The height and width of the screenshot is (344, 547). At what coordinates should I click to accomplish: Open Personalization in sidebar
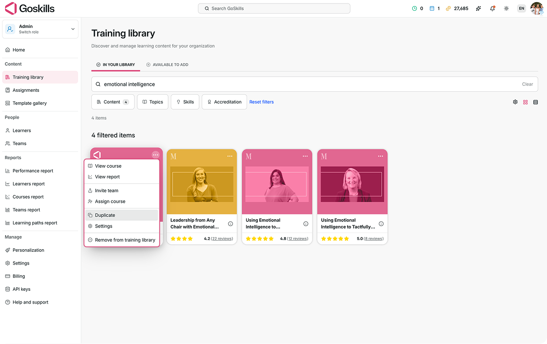[x=40, y=250]
